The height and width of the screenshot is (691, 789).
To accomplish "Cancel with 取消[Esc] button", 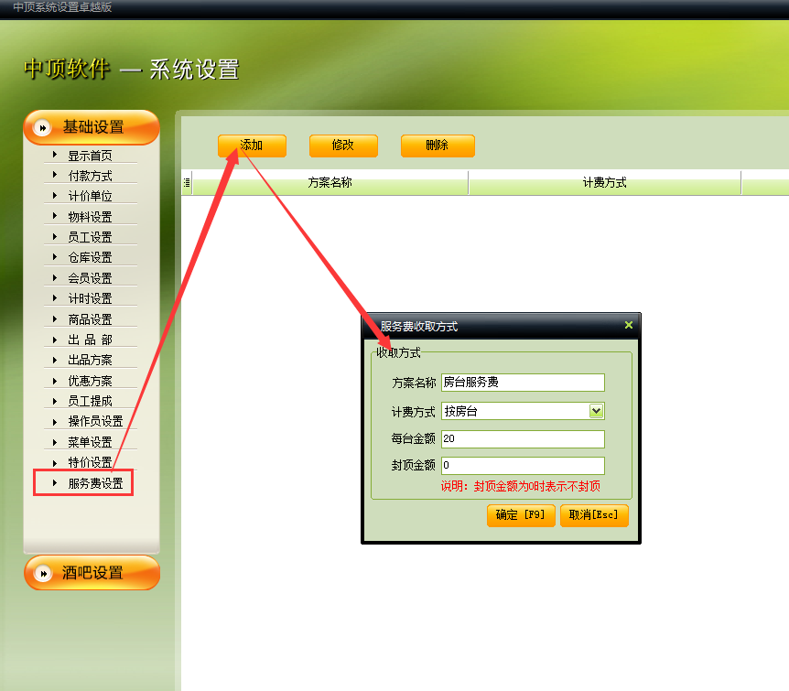I will pos(594,515).
